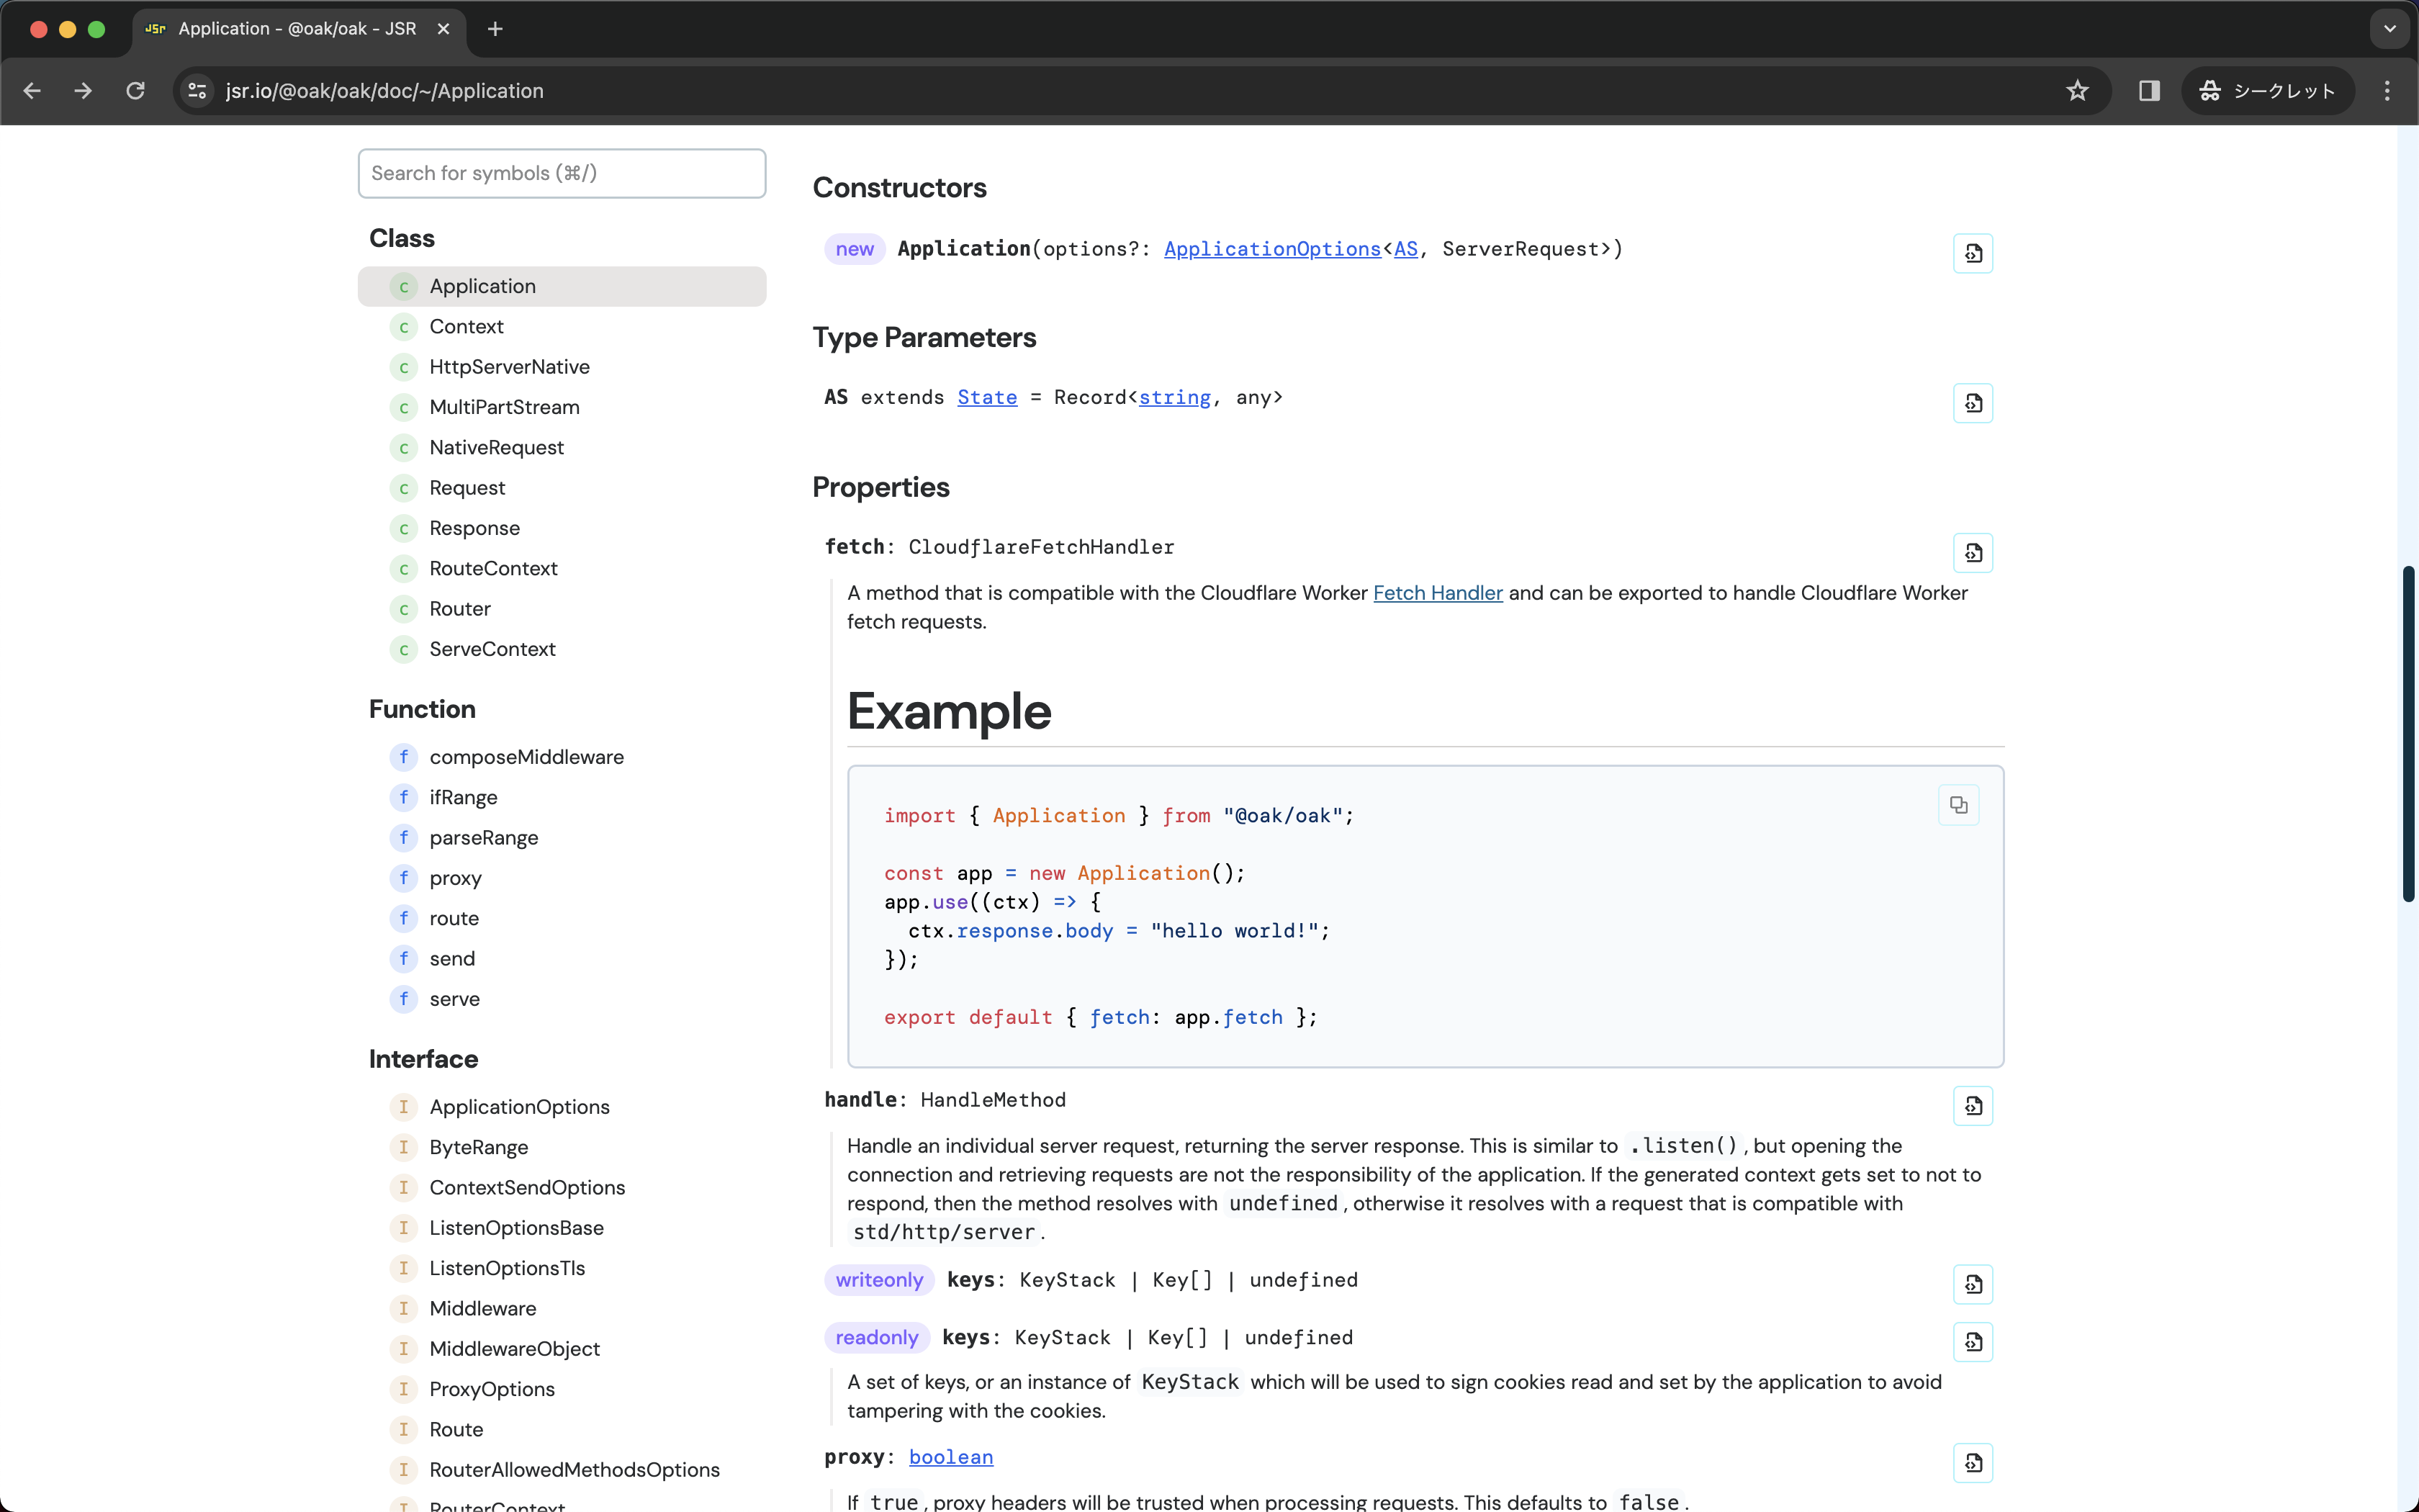Open the ApplicationOptions interface link
This screenshot has width=2419, height=1512.
(1271, 249)
